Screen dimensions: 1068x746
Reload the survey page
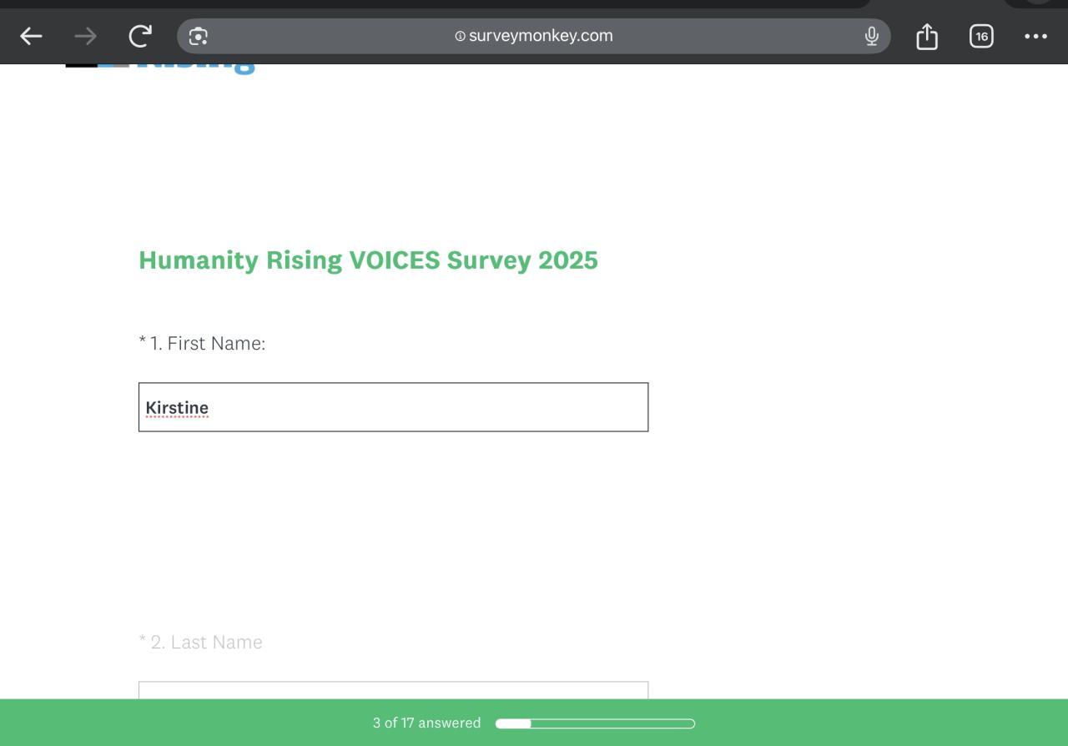(x=140, y=36)
